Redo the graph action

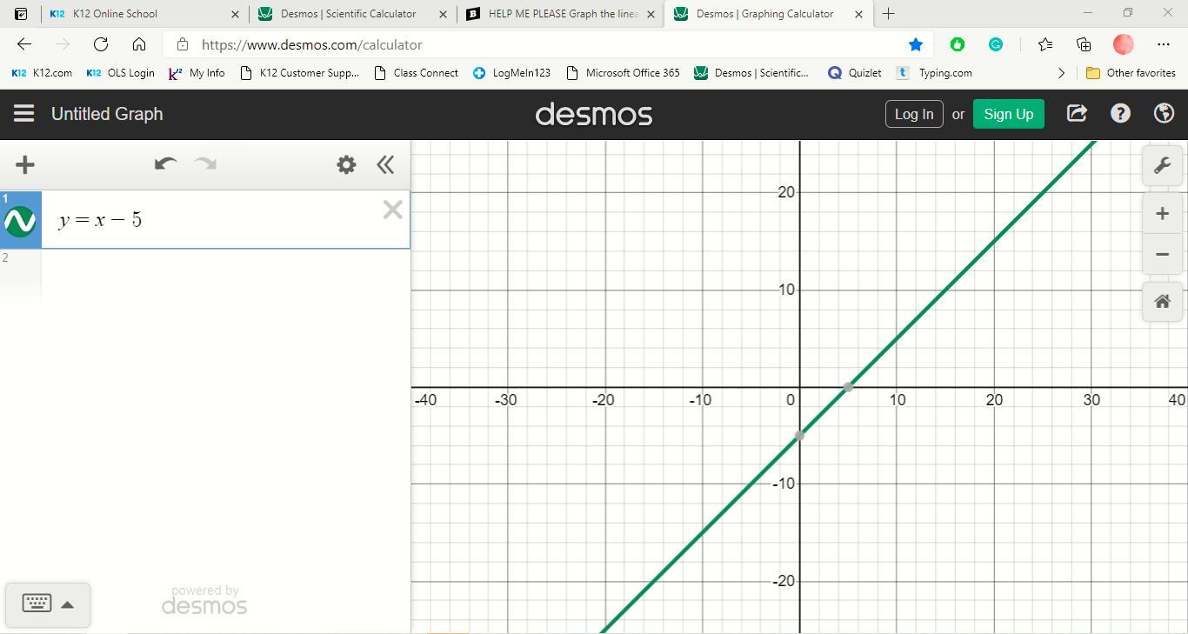tap(205, 164)
